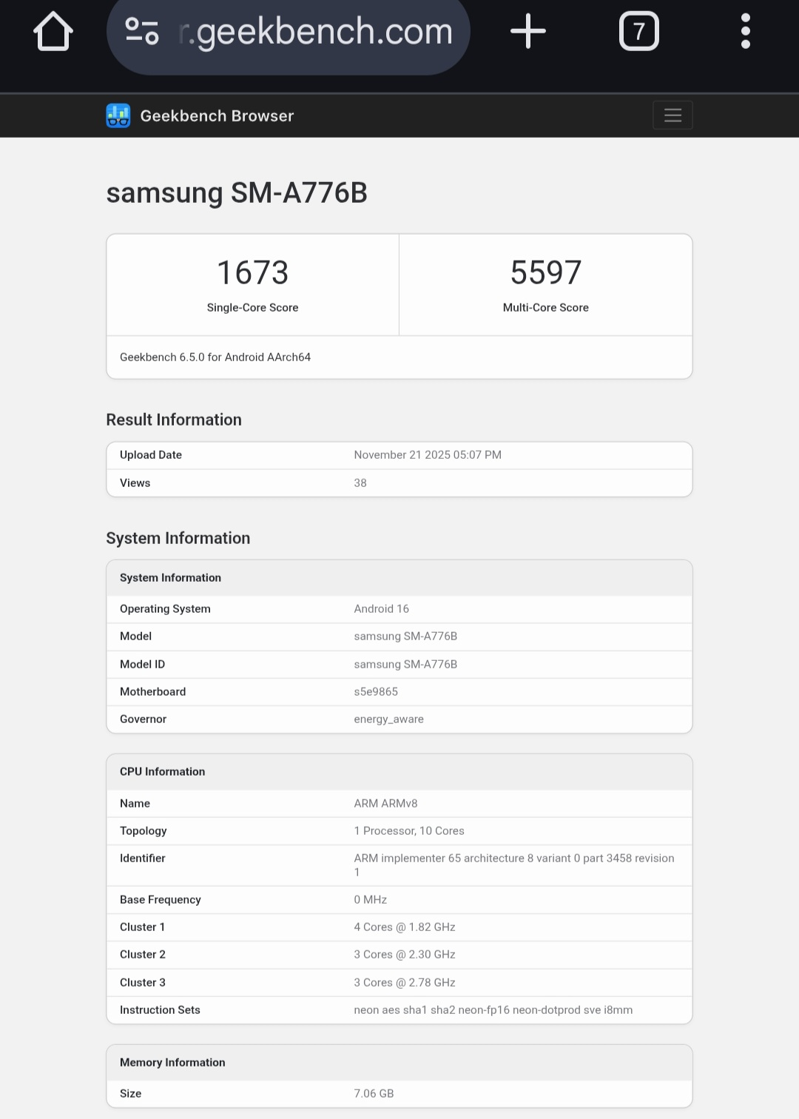Select the Upload Date row value

pos(428,454)
